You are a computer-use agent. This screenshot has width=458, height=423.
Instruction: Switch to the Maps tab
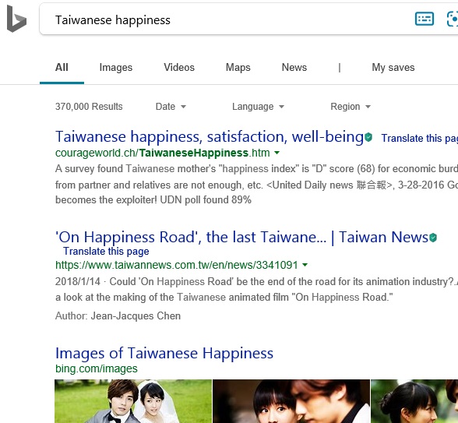(238, 68)
